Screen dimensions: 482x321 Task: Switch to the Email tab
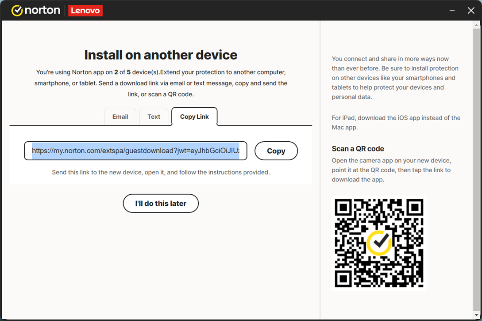[x=120, y=117]
